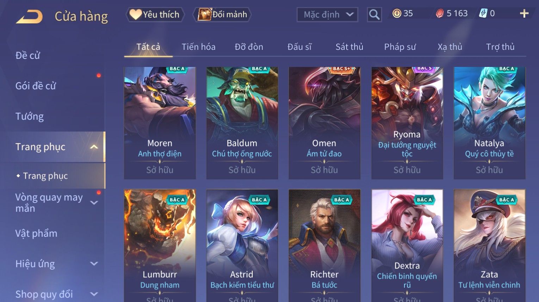This screenshot has width=539, height=302.
Task: Click the plus icon to add currency
Action: [x=524, y=14]
